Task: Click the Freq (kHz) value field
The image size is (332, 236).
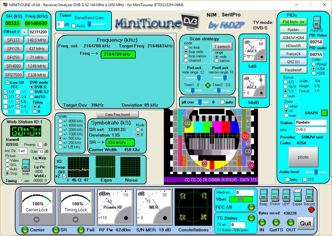Action: (36, 23)
